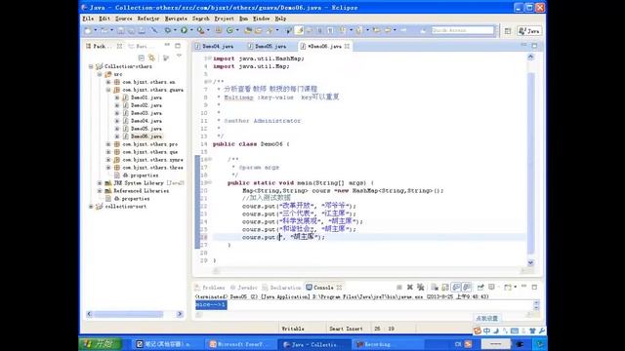The image size is (625, 351).
Task: Expand the com.bjsxt.others.pro package
Action: [108, 144]
